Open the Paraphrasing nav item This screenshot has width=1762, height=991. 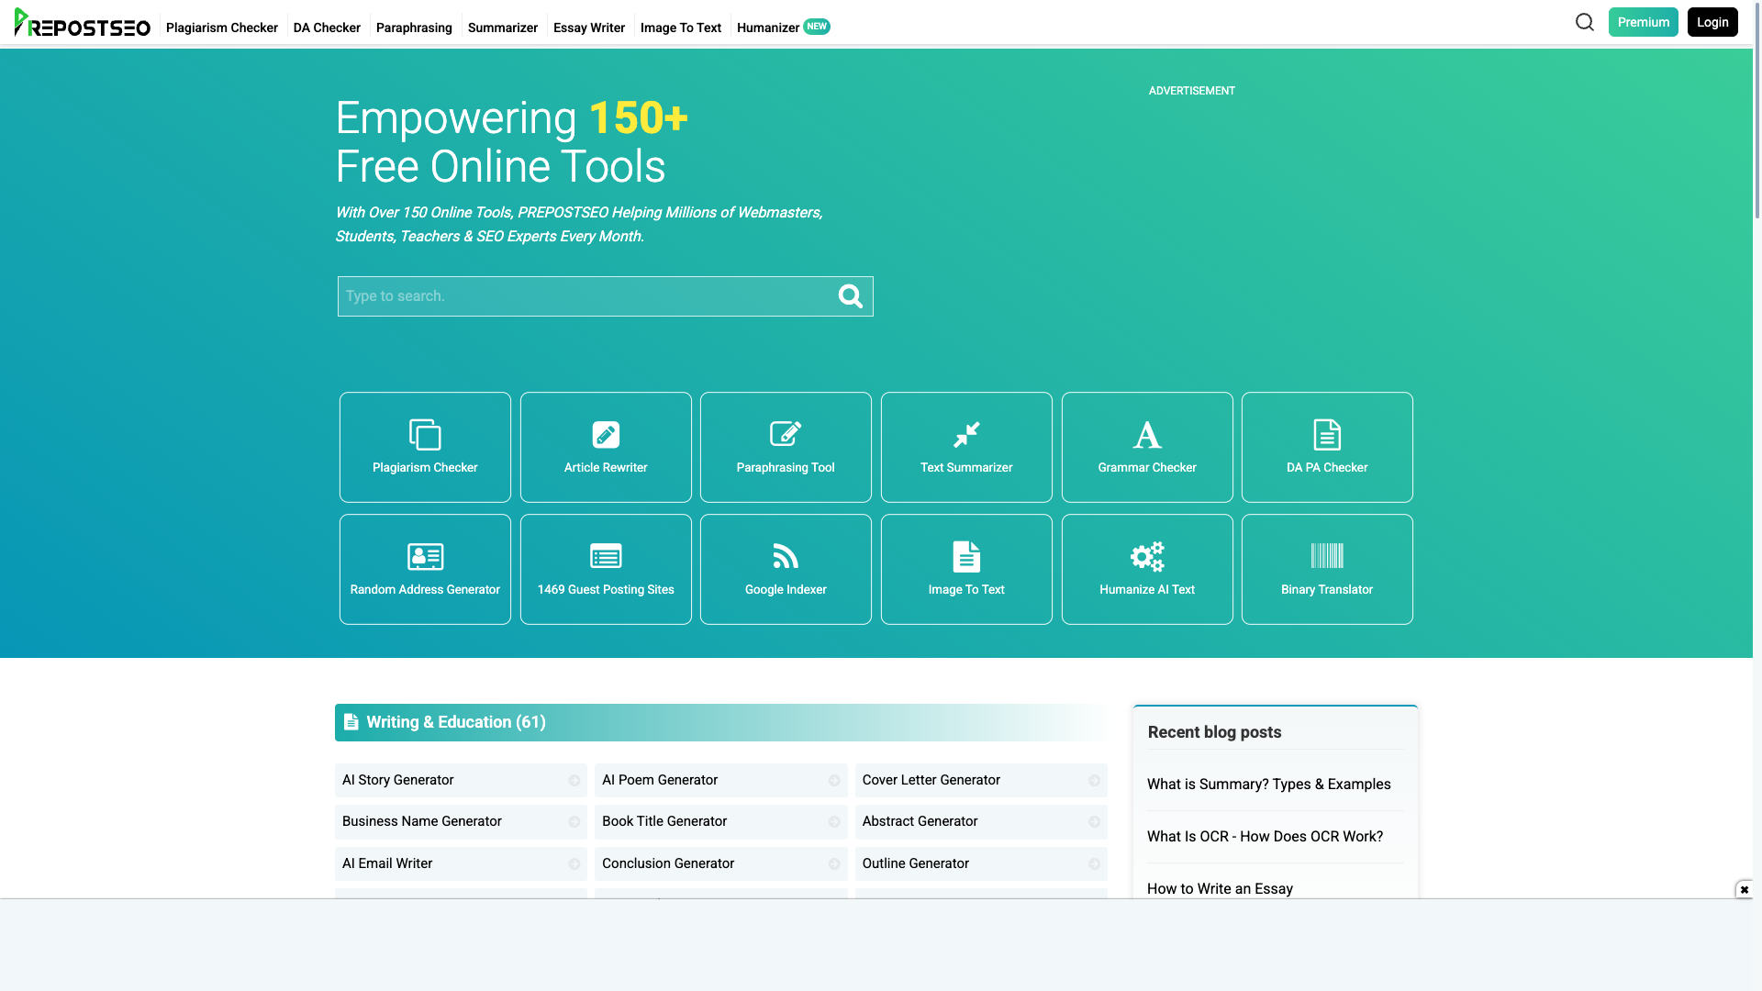tap(414, 28)
